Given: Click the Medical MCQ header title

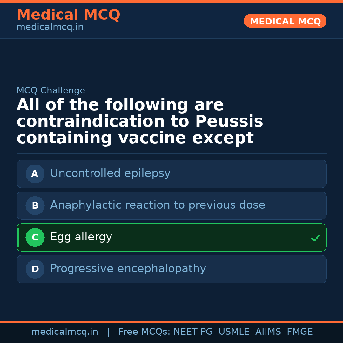Looking at the screenshot, I should tap(68, 15).
